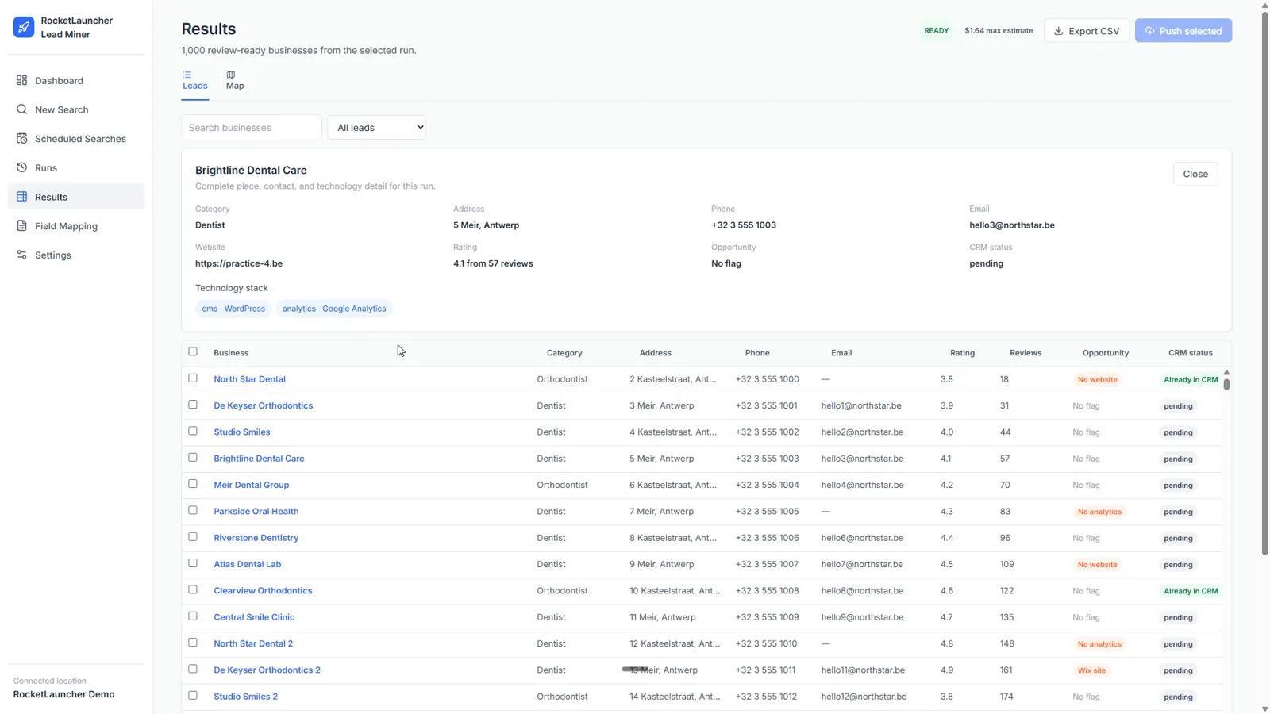This screenshot has width=1270, height=714.
Task: Click the list icon above Leads tab
Action: coord(187,75)
